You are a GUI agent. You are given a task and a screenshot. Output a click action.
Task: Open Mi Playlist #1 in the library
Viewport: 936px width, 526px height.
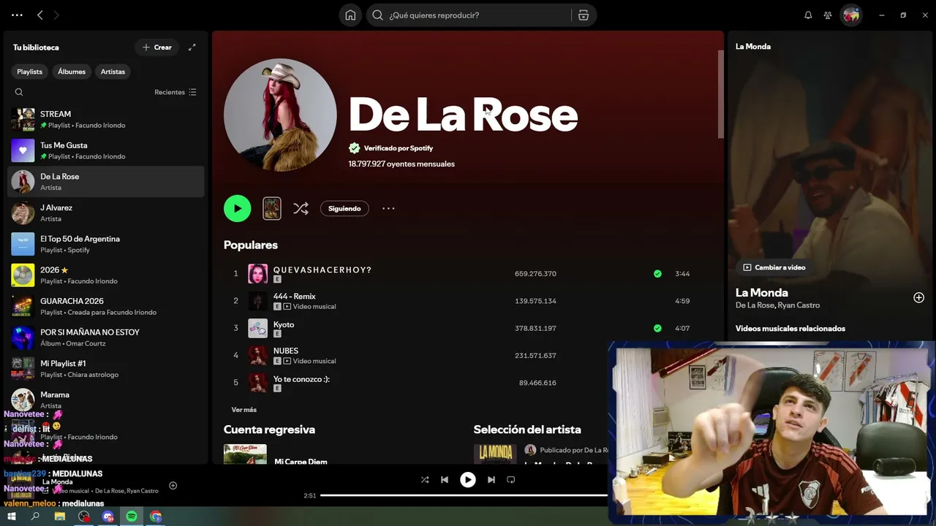tap(106, 369)
